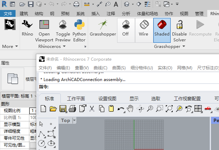
Task: Set Grasshopper preview to Off
Action: pos(126,30)
